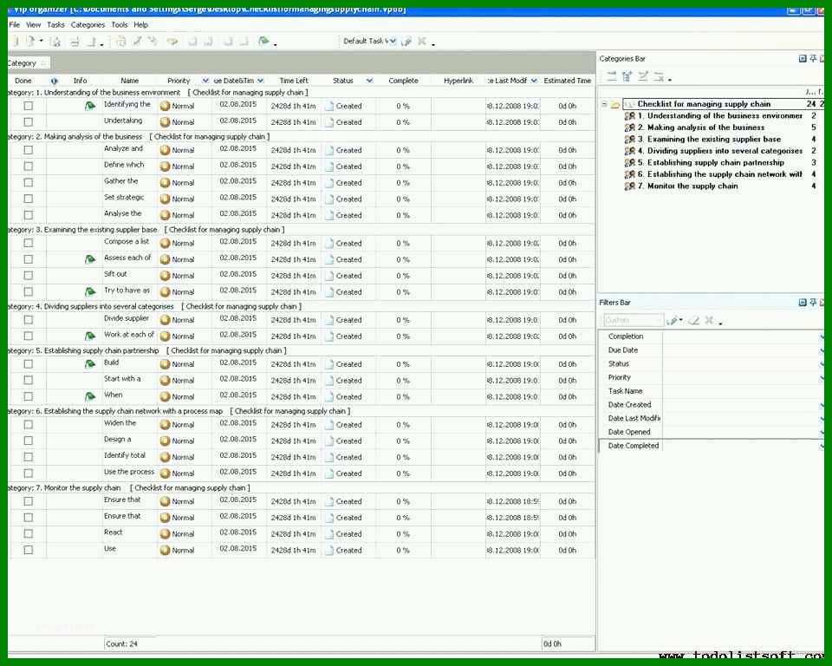Click green flag icon on 'Try to have as' row

(x=90, y=291)
